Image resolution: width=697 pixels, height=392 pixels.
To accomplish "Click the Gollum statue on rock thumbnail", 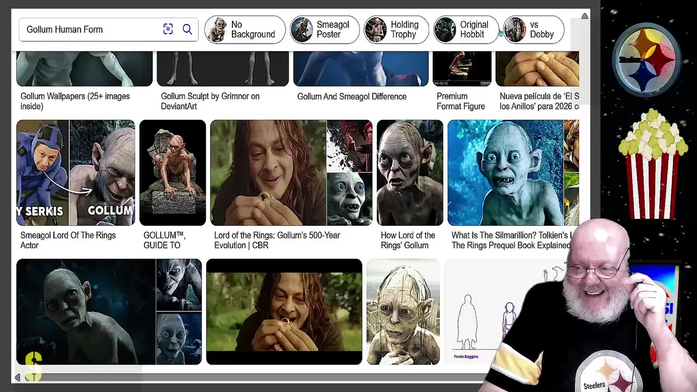I will pos(173,173).
